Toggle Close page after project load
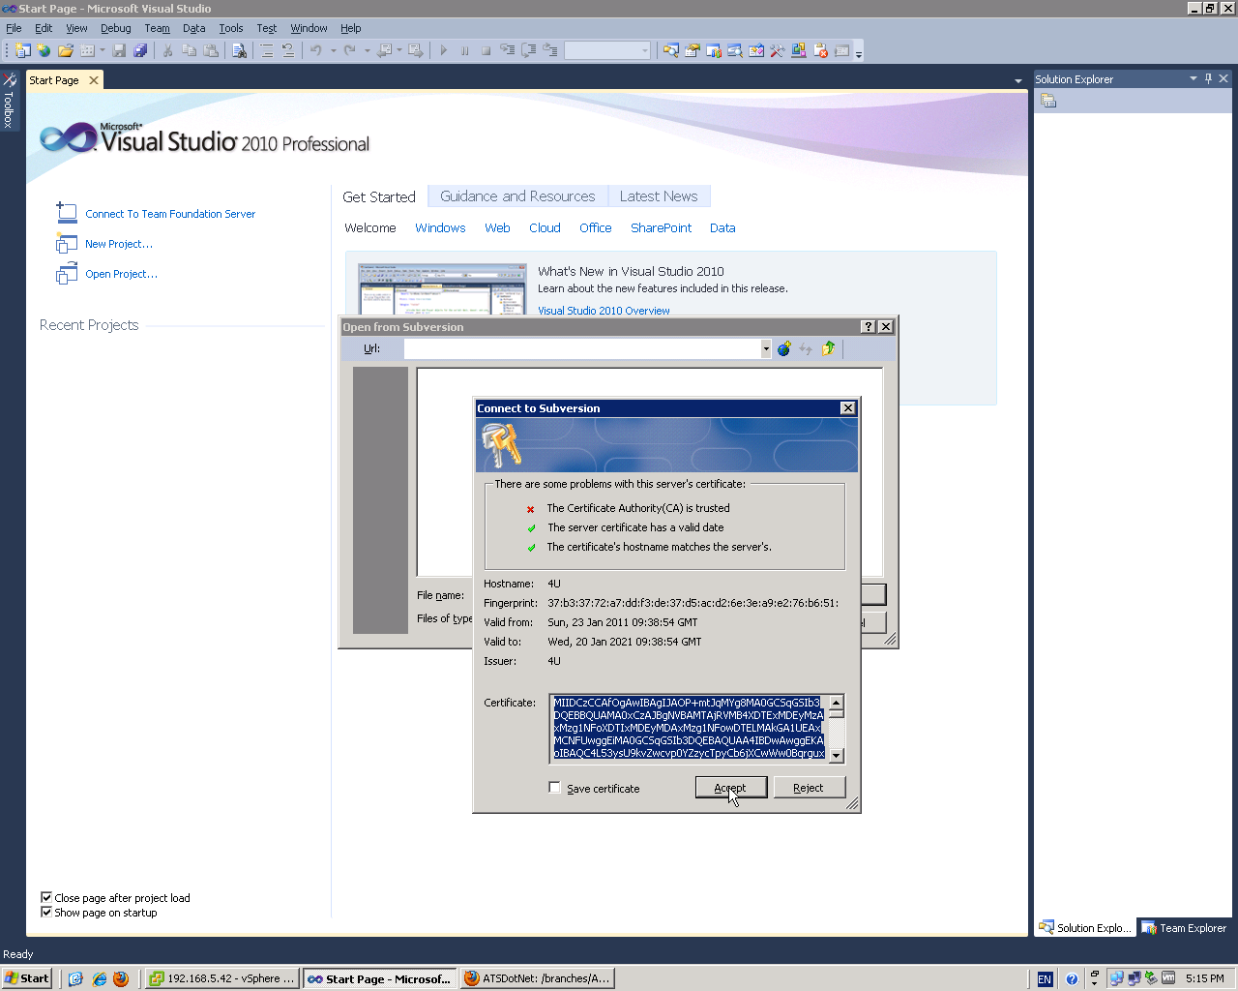 46,897
